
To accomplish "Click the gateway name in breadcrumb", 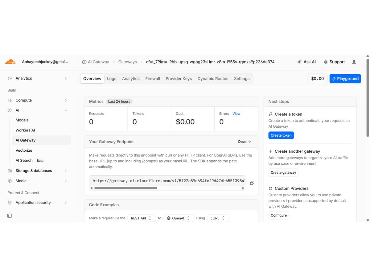I will click(210, 62).
